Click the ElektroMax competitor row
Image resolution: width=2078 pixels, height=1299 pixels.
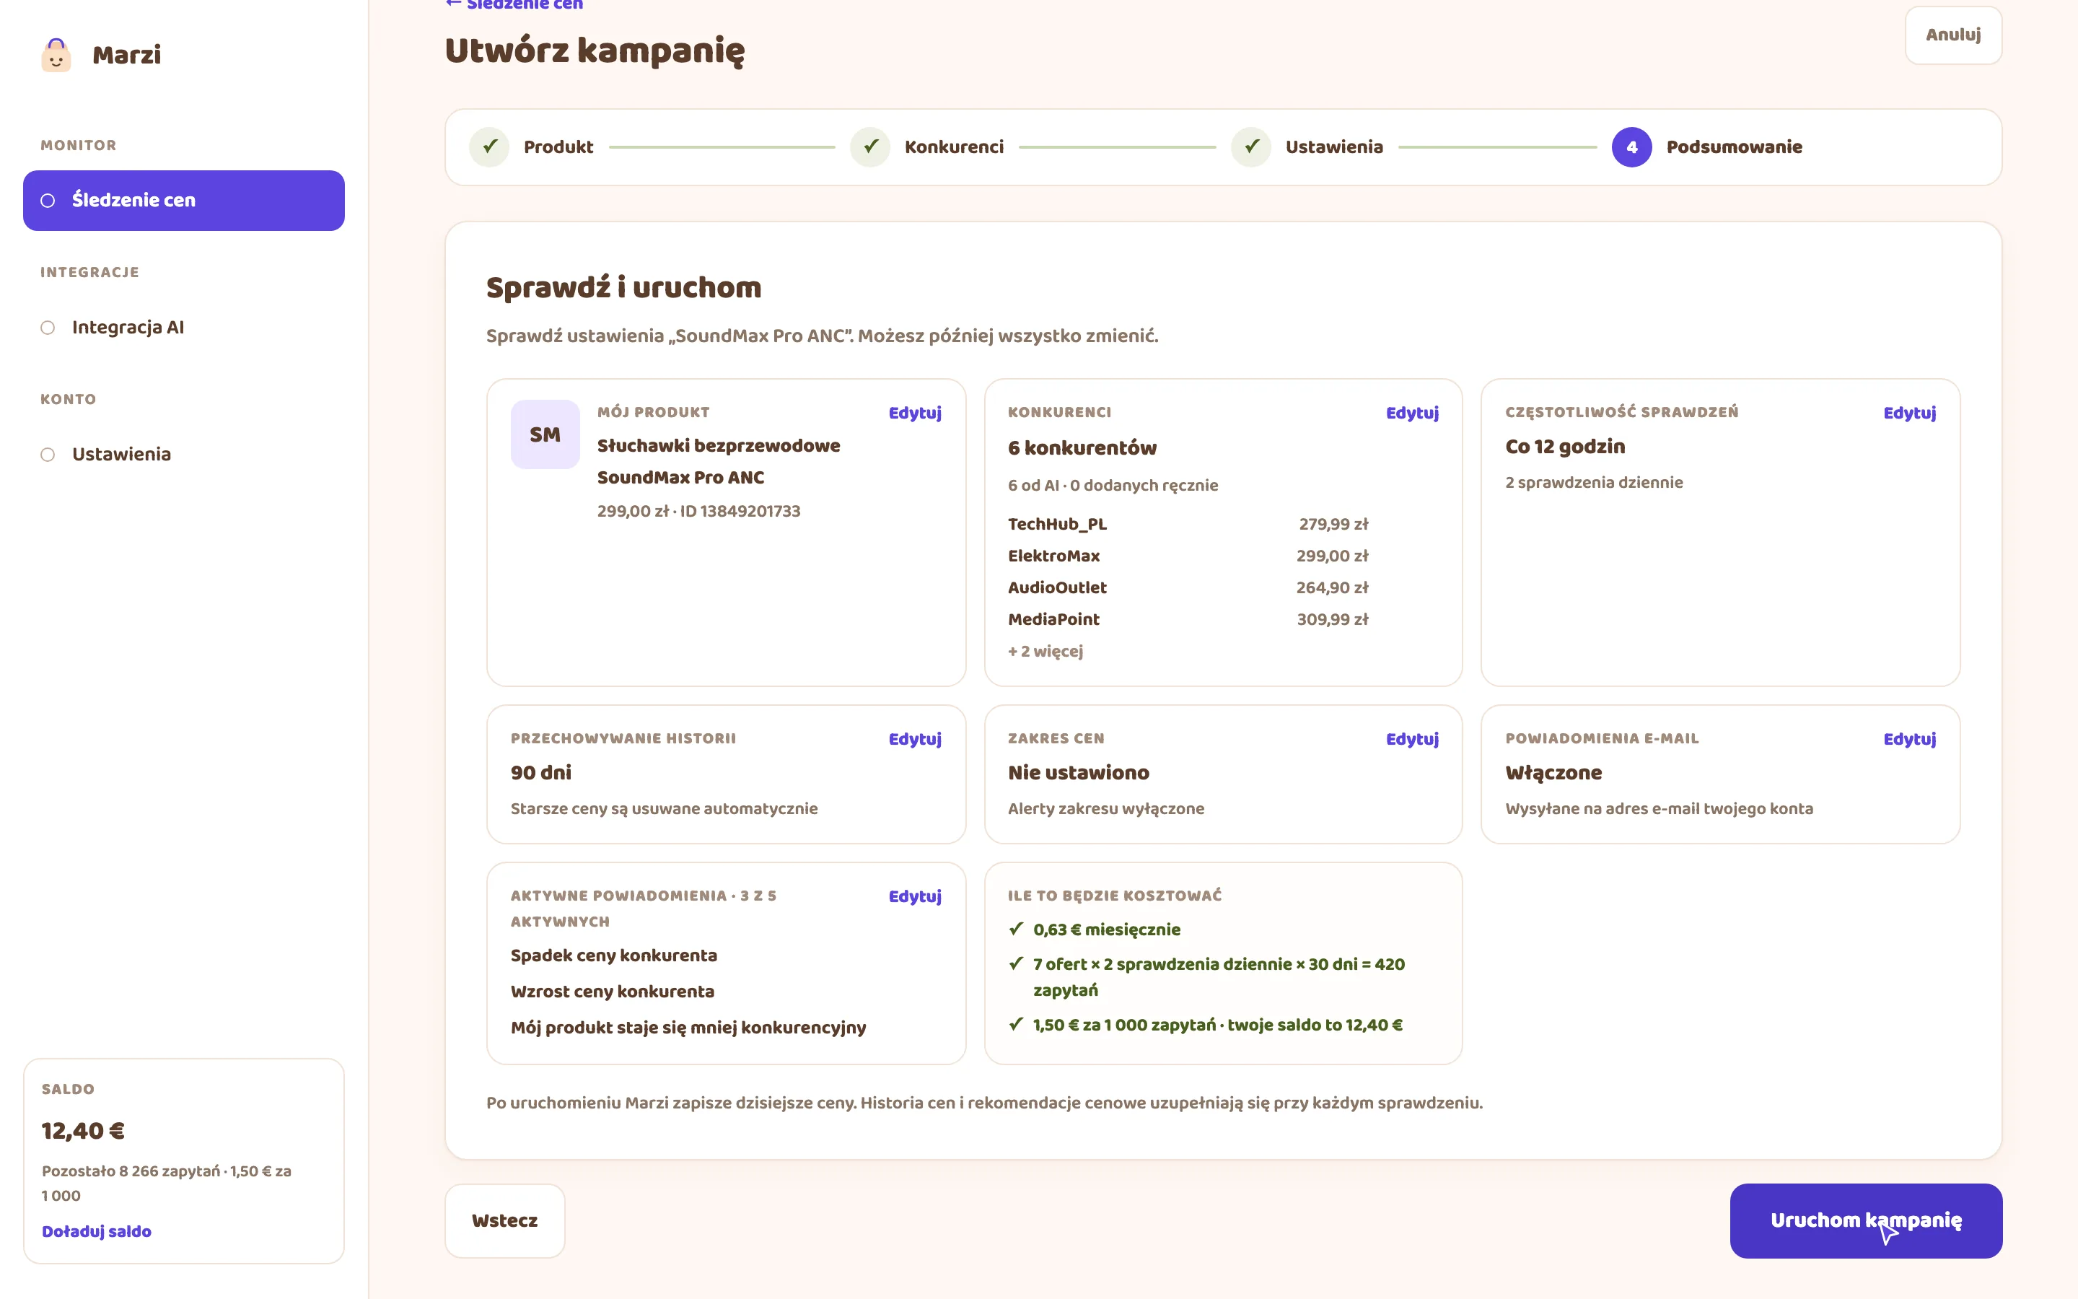click(1188, 556)
